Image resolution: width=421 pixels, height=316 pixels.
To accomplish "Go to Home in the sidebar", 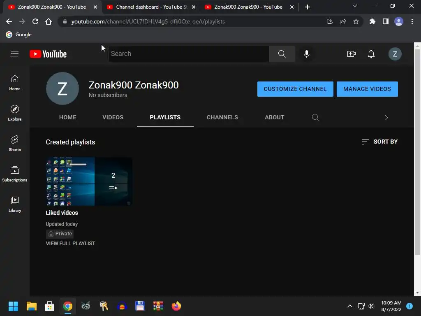I will point(15,83).
